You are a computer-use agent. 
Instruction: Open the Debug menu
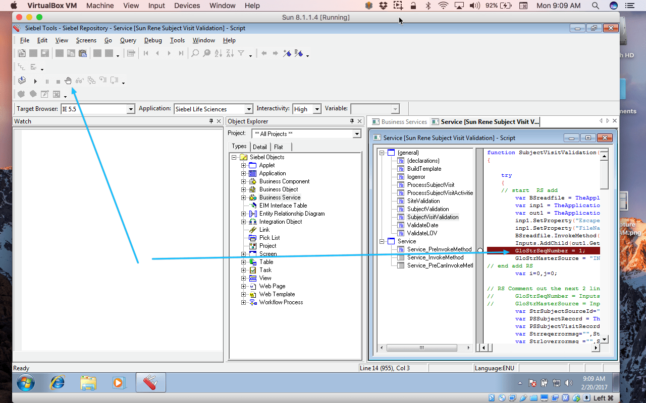pos(153,40)
